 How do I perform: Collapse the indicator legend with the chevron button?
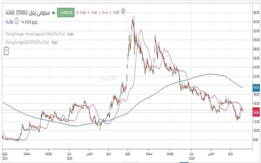click(6, 51)
